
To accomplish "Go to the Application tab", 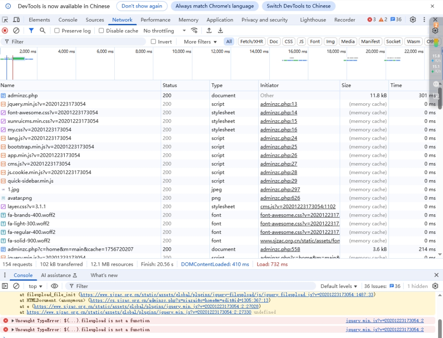I will coord(220,20).
